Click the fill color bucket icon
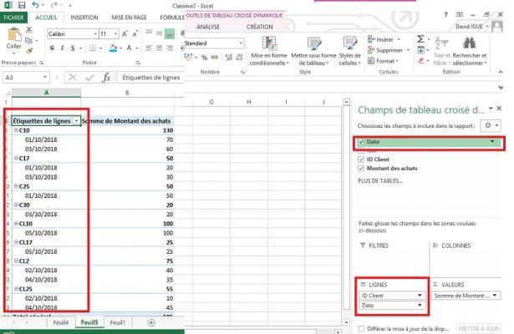 [x=114, y=48]
